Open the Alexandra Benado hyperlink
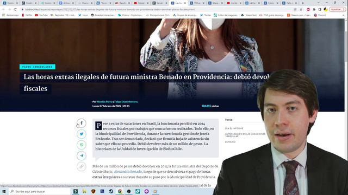The height and width of the screenshot is (195, 348). tap(128, 172)
